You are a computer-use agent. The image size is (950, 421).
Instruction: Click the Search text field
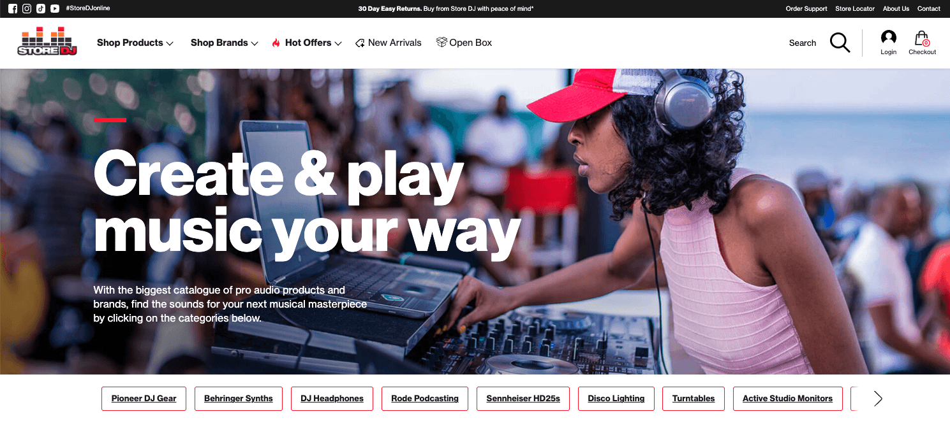pos(803,43)
